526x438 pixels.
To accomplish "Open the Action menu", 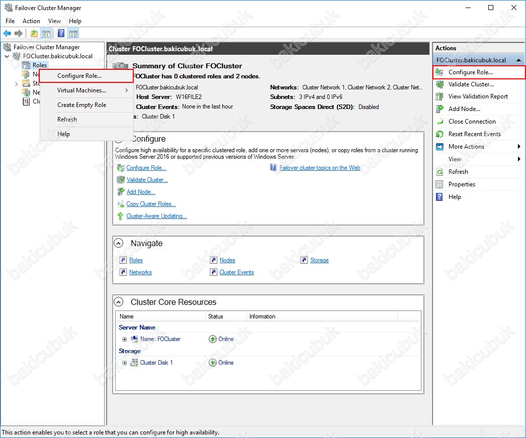I will click(x=31, y=21).
